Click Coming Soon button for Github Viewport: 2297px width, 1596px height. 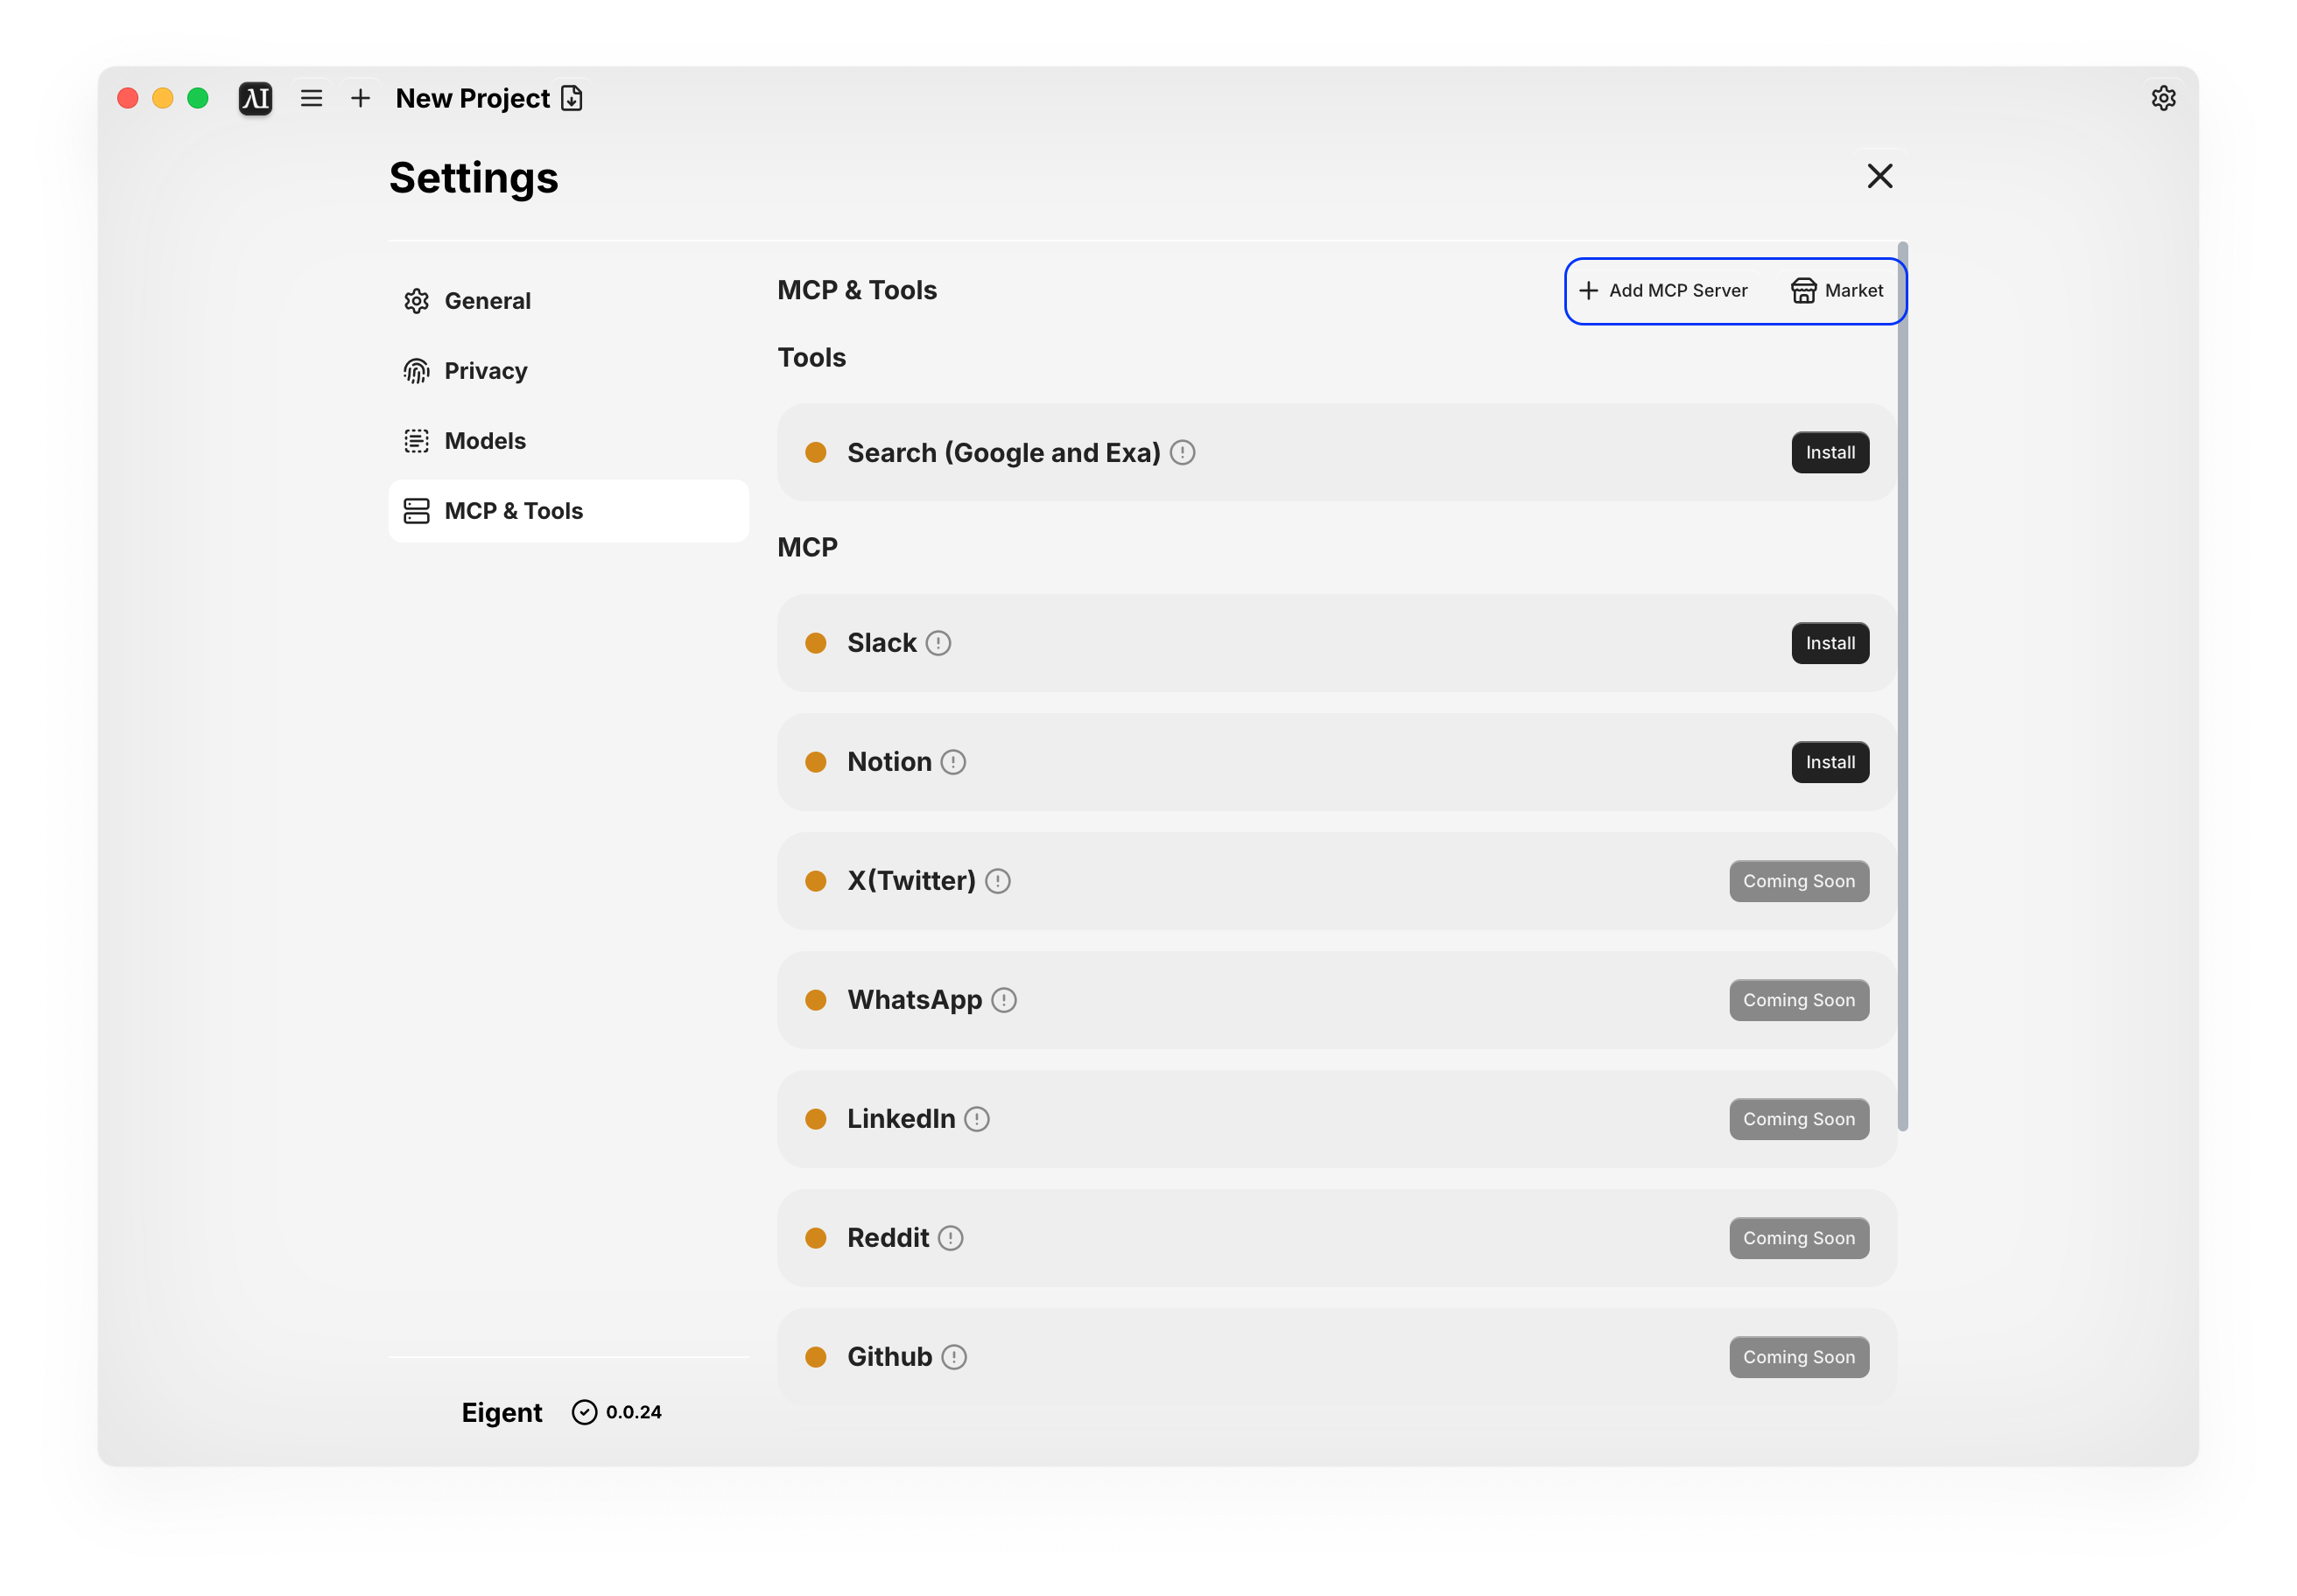[1799, 1357]
